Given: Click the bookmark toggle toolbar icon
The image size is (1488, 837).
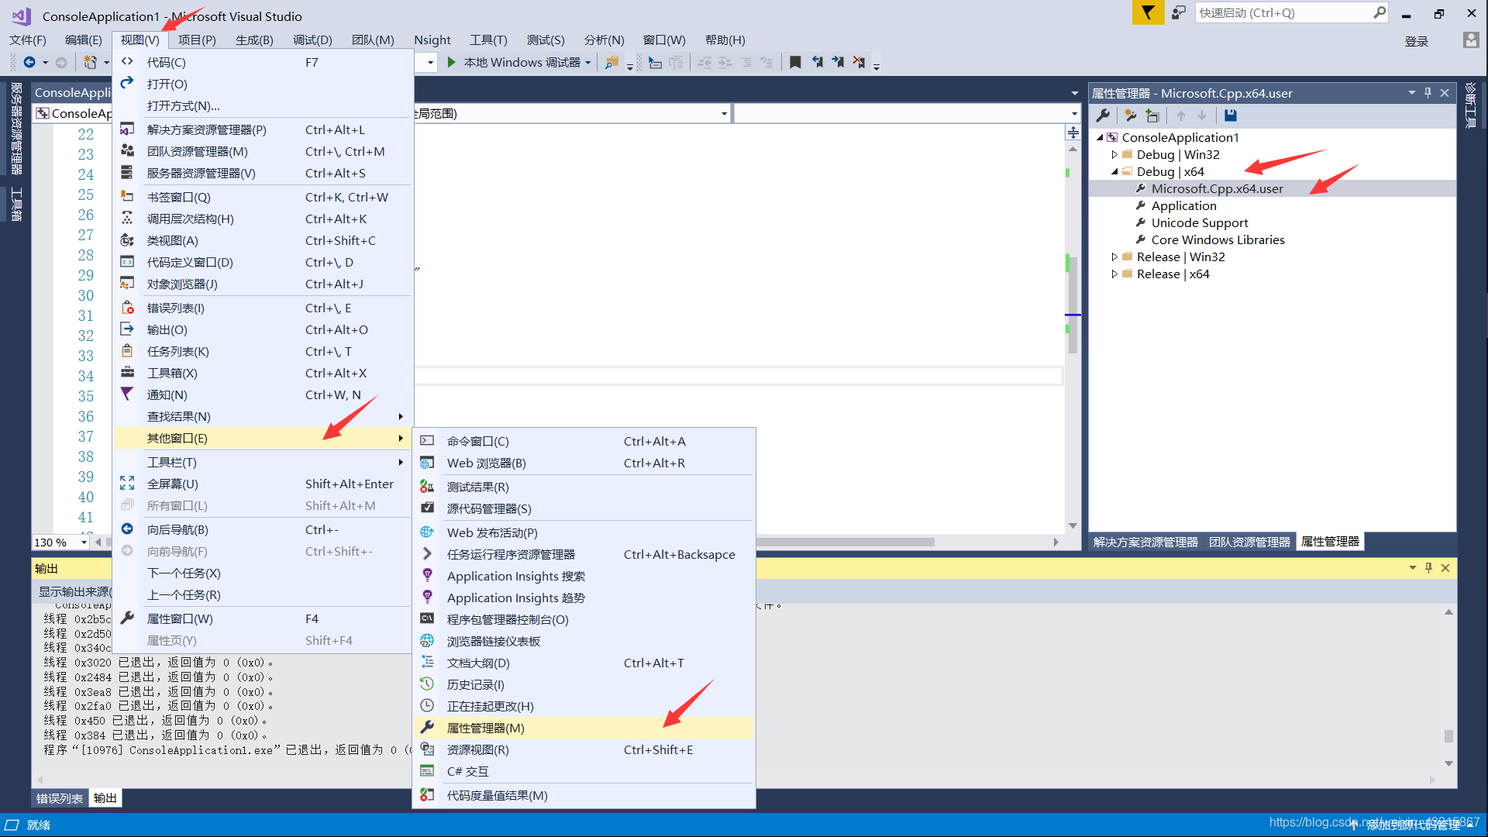Looking at the screenshot, I should click(x=795, y=62).
